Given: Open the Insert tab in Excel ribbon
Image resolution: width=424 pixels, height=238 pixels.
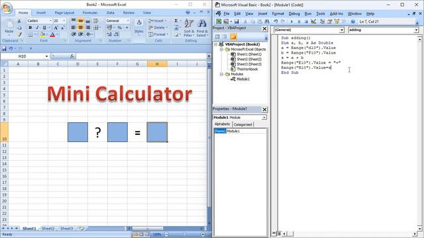Looking at the screenshot, I should pyautogui.click(x=41, y=13).
